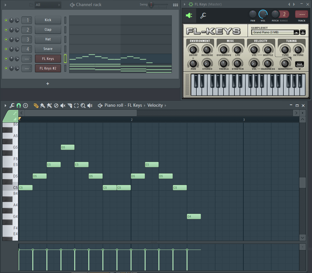Click the scroll right arrow in piano roll

pos(296,113)
